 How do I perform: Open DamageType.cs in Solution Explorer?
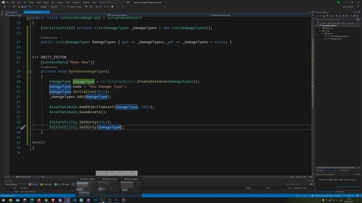pos(335,39)
